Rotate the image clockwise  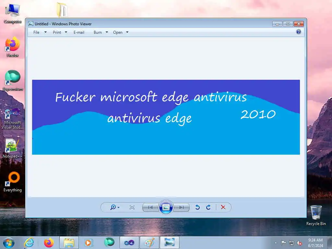[208, 207]
